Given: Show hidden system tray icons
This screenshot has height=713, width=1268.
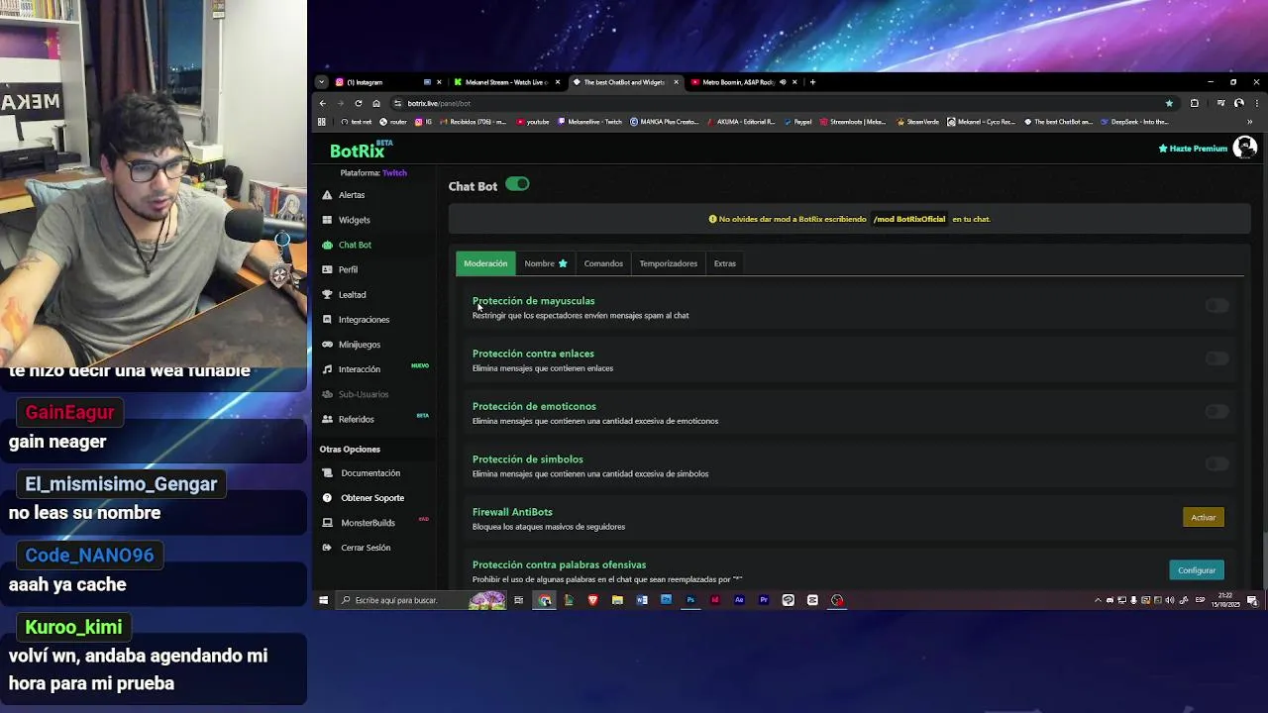Looking at the screenshot, I should tap(1098, 600).
